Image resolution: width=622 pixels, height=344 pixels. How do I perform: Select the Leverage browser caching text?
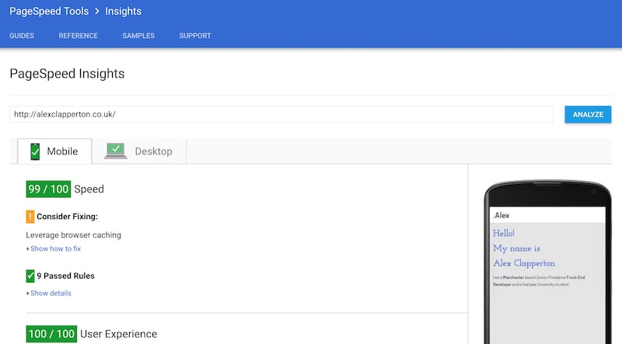click(x=73, y=235)
